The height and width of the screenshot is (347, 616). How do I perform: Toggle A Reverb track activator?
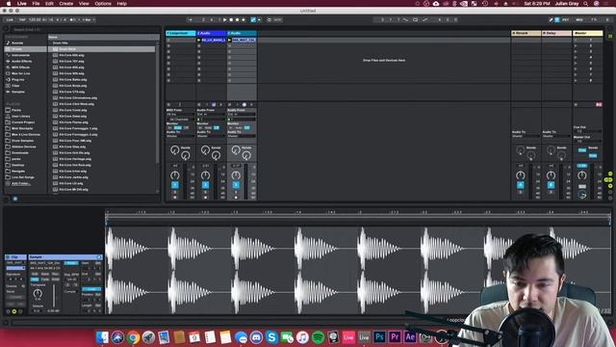tap(520, 185)
